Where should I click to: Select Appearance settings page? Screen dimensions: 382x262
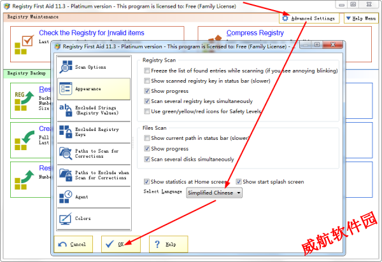(x=94, y=89)
